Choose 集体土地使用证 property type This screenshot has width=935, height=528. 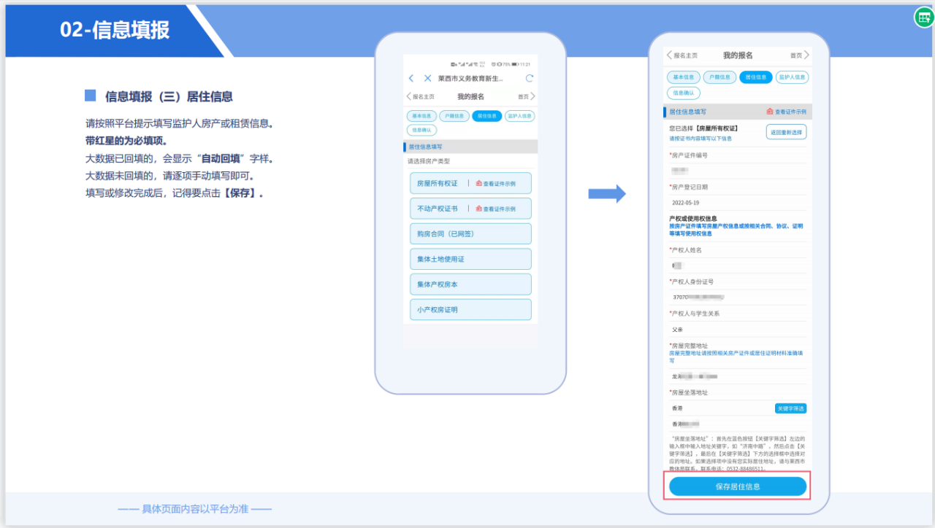470,259
